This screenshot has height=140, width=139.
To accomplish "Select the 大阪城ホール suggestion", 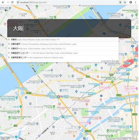I will tap(63, 49).
